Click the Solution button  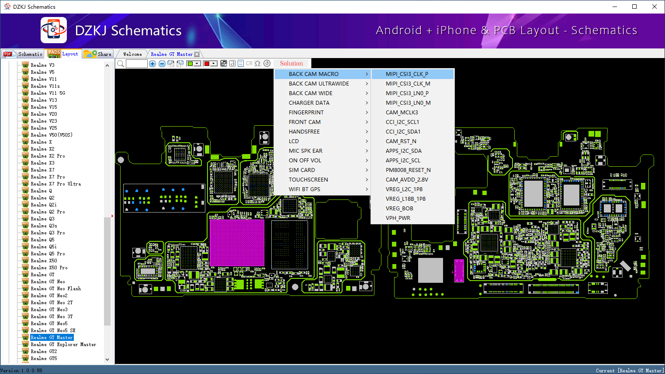(x=291, y=64)
